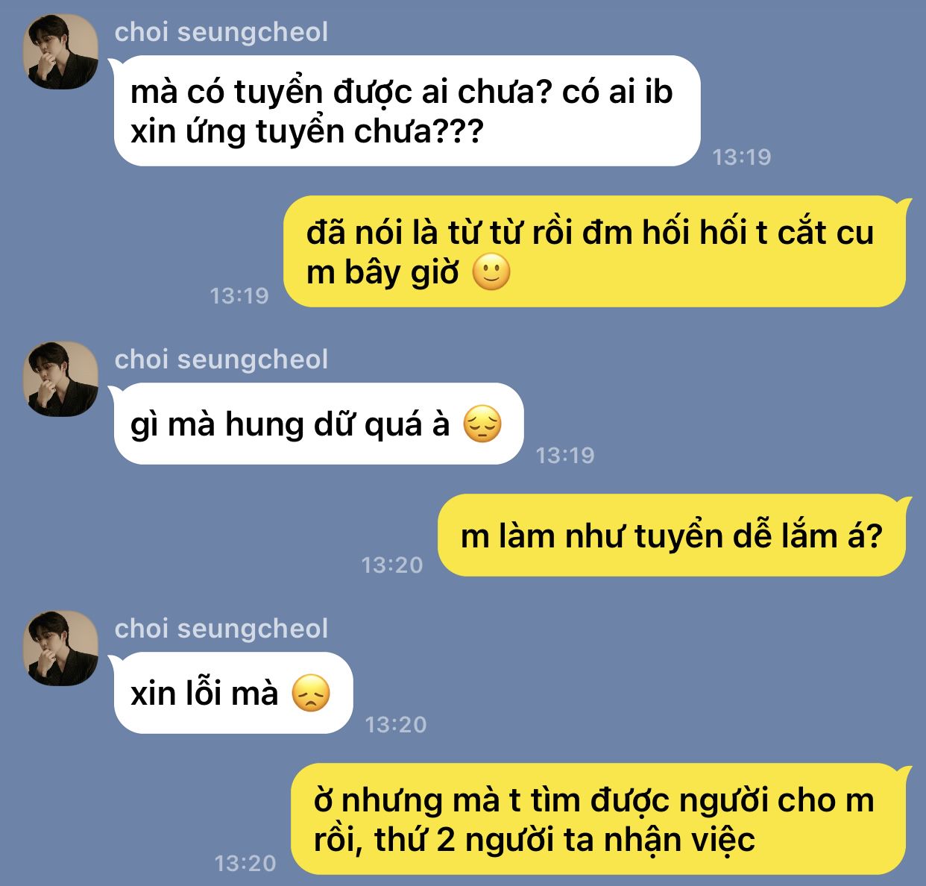Open the topmost "choi seungcheol" sender name
Screen dimensions: 926x886
pos(221,32)
